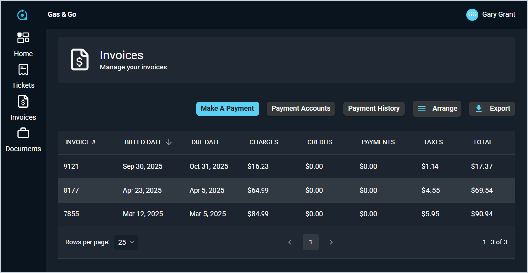Open the Rows per page dropdown
Screen dimensions: 528x273
[x=126, y=242]
